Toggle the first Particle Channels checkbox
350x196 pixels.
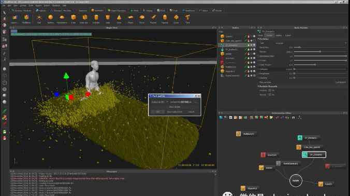tap(270, 90)
